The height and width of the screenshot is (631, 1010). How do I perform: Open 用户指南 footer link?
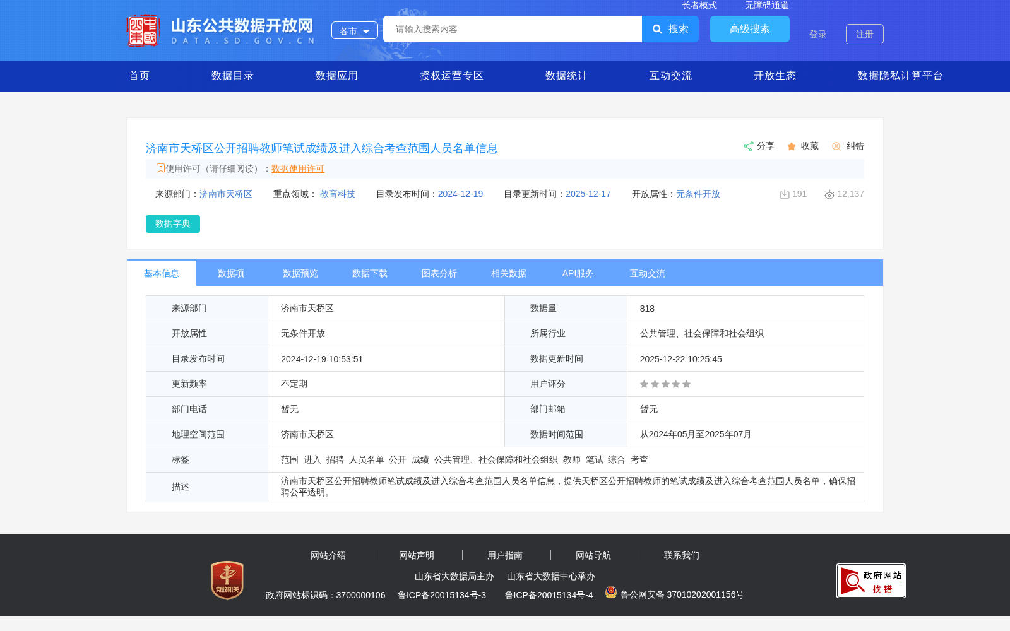pos(505,555)
